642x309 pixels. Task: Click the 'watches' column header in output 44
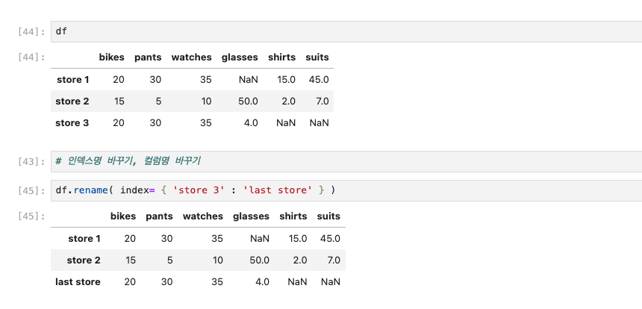(x=191, y=57)
